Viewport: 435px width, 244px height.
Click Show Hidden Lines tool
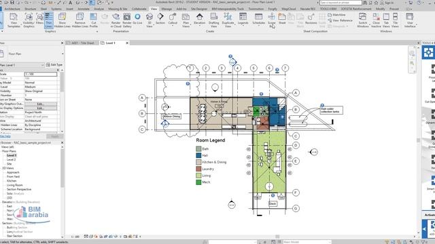coord(63,20)
